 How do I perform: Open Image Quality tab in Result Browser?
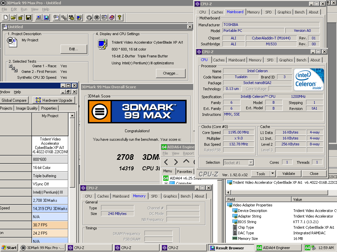point(27,108)
